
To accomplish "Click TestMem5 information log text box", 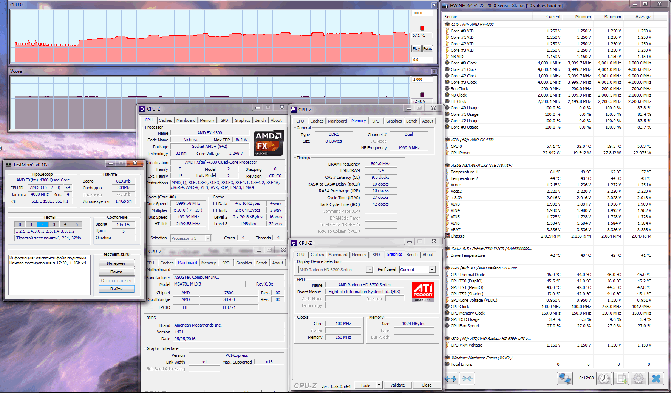I will (x=49, y=275).
